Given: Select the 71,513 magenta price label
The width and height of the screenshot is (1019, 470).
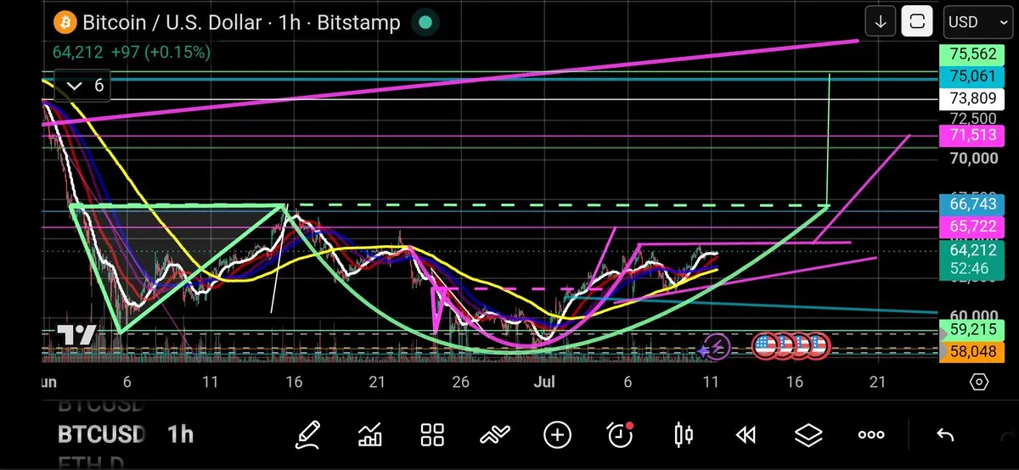Looking at the screenshot, I should click(972, 135).
